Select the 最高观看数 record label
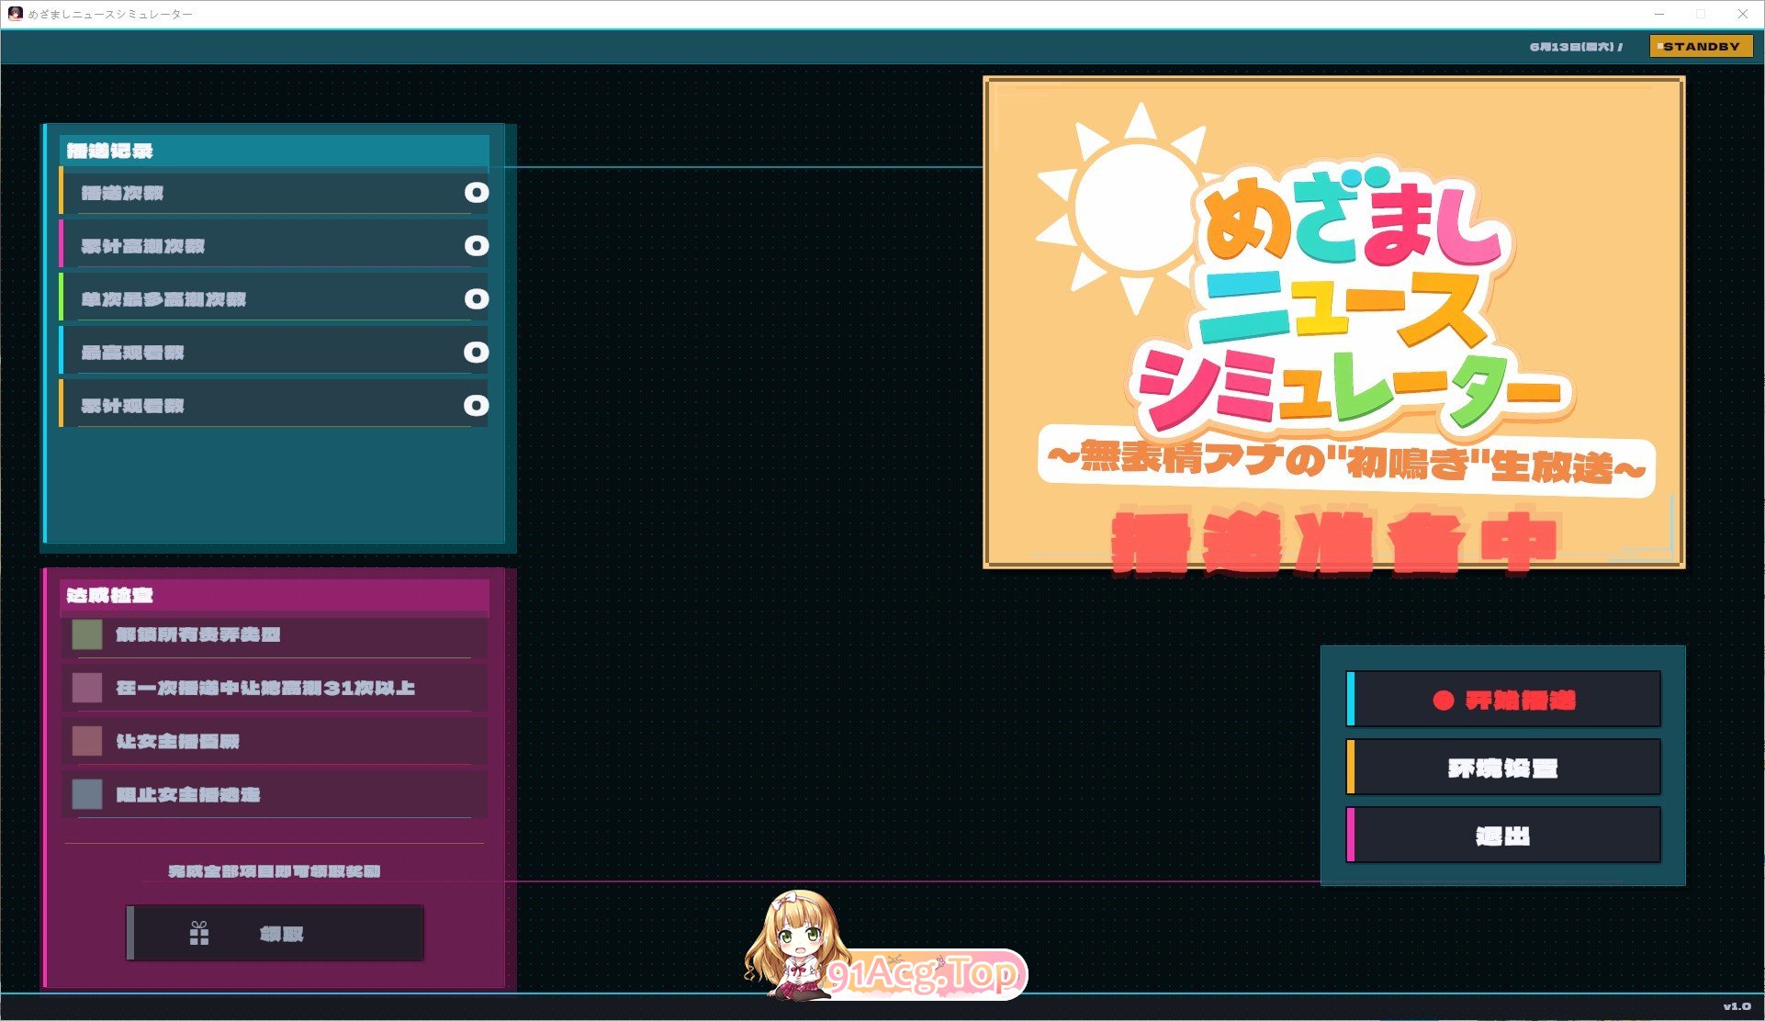The height and width of the screenshot is (1021, 1765). pos(133,353)
